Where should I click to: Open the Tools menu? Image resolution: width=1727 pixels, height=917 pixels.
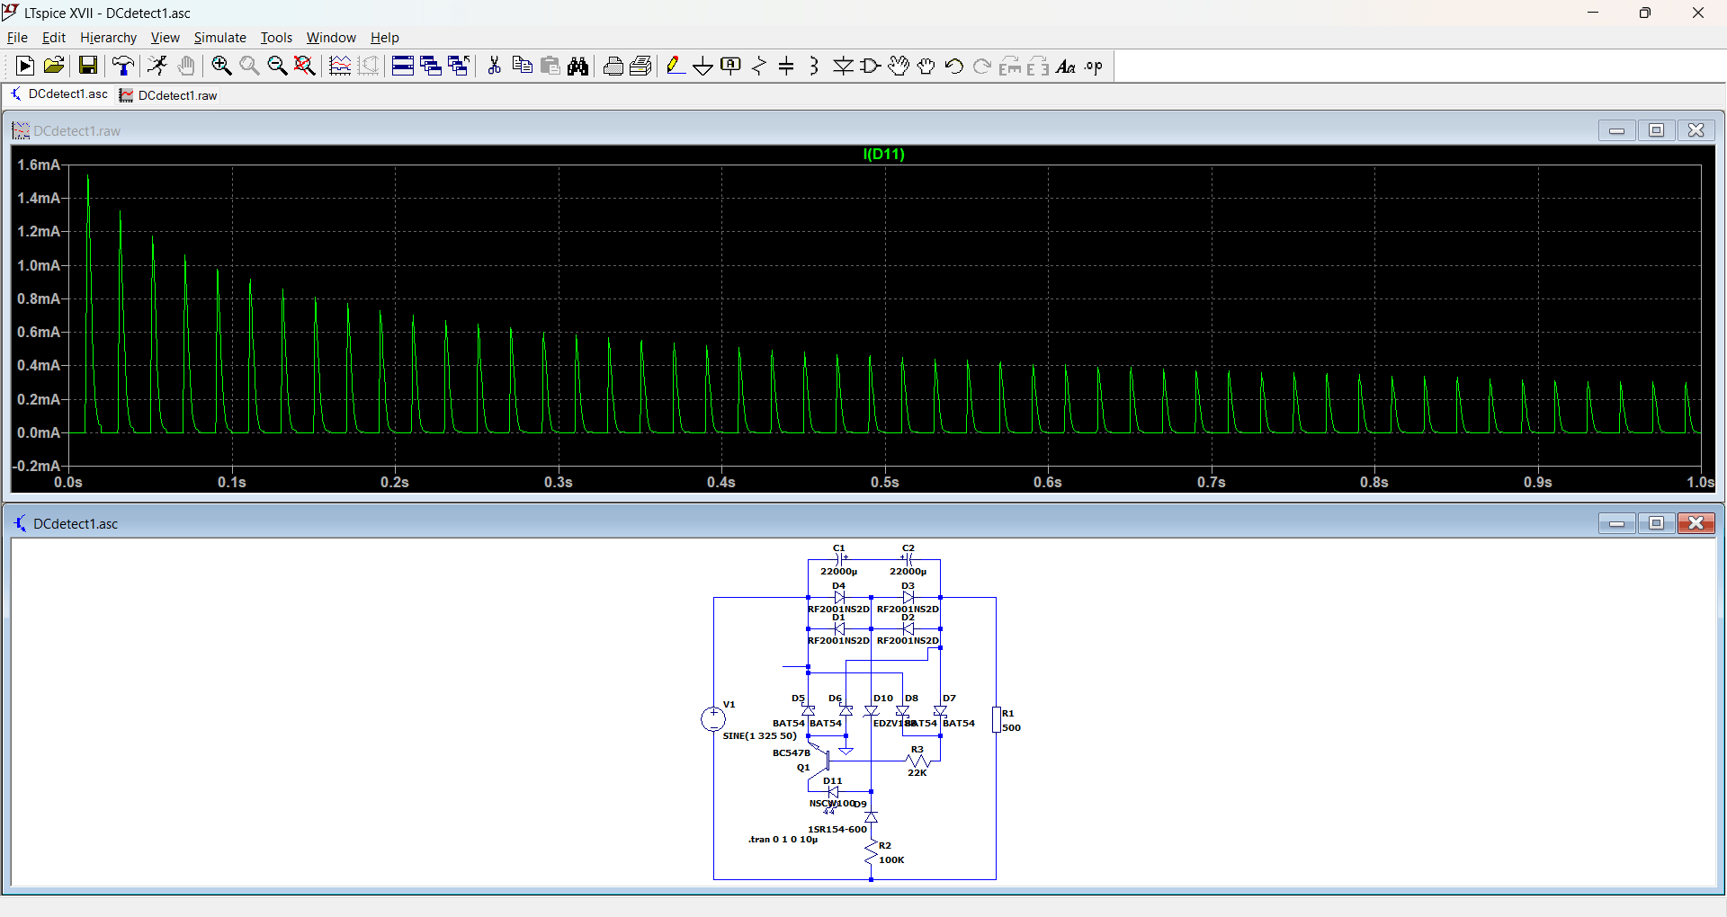[276, 38]
